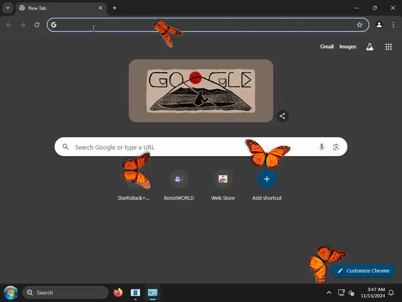Open the Gmail link
Viewport: 402px width, 302px height.
click(327, 46)
